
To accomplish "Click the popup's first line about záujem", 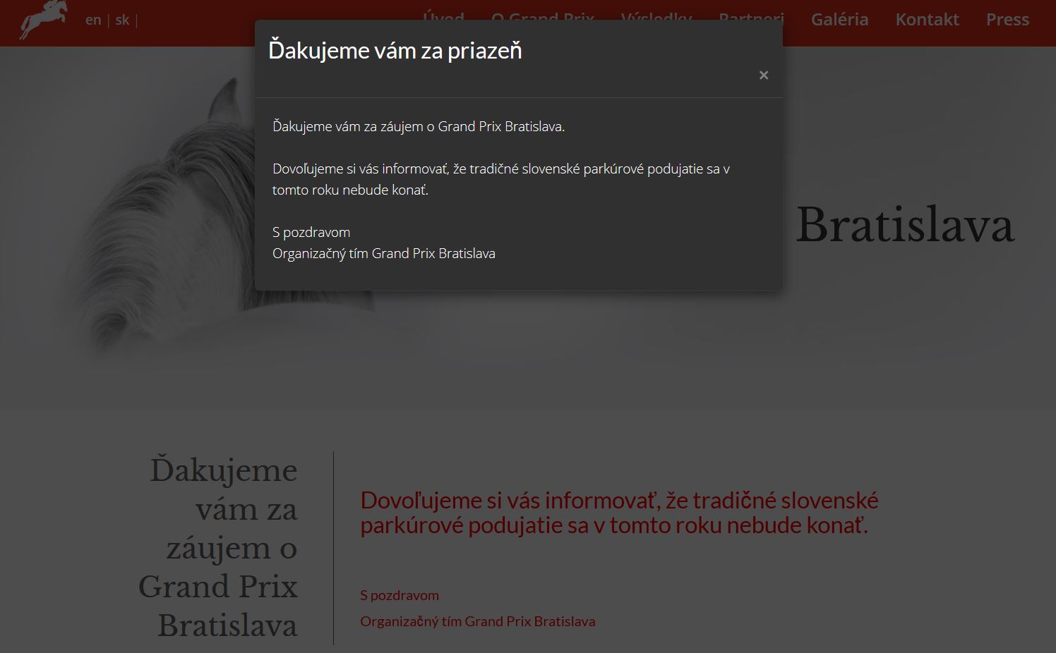I will pos(418,127).
